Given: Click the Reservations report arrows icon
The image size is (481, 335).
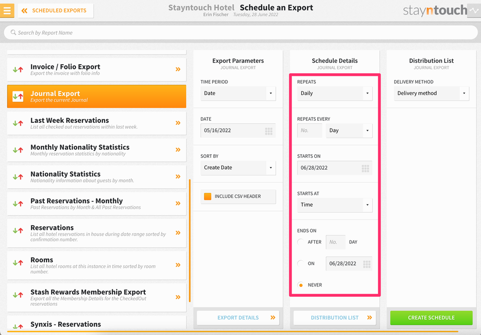Looking at the screenshot, I should click(x=18, y=230).
